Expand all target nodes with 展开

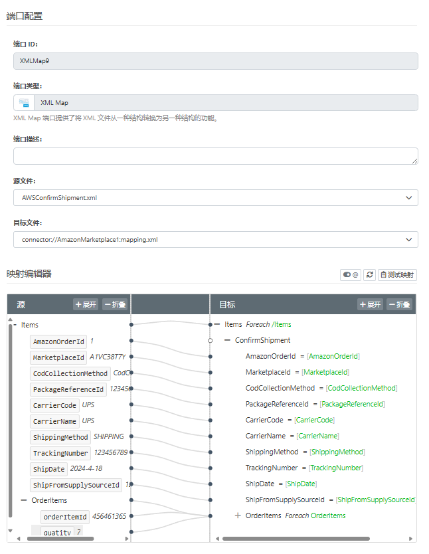tap(370, 304)
